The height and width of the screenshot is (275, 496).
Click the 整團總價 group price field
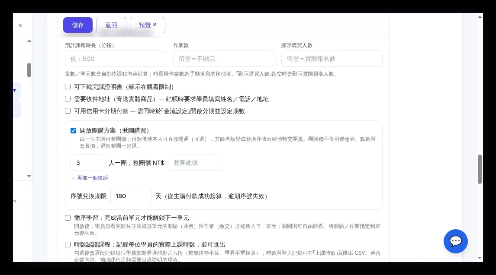196,163
